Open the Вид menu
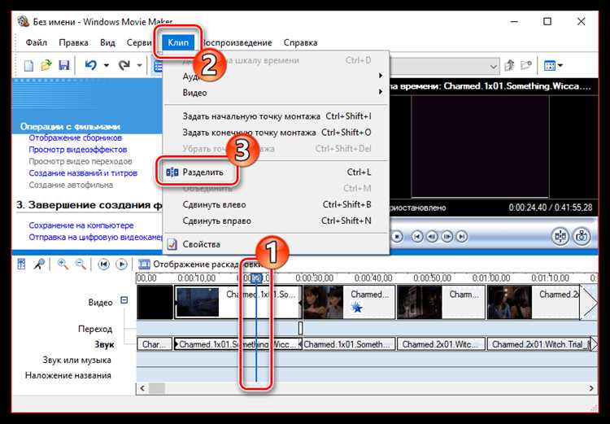 point(107,42)
